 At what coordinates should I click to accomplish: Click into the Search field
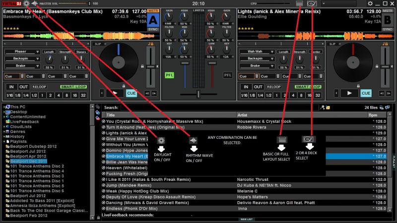pyautogui.click(x=219, y=108)
